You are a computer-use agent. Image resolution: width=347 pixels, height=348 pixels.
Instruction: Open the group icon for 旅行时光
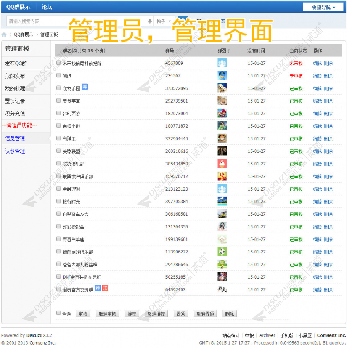pos(222,201)
